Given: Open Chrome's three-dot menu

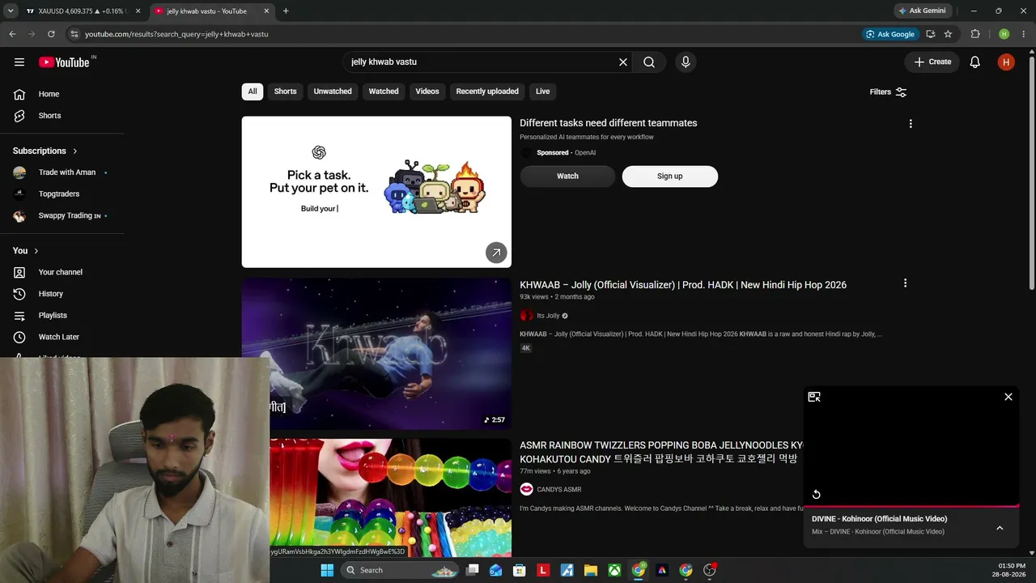Looking at the screenshot, I should 1024,34.
